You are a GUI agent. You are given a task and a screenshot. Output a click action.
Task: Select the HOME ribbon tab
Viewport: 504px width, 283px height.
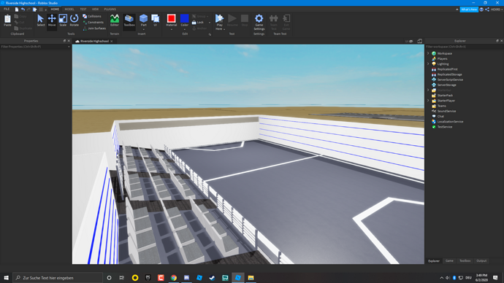55,9
